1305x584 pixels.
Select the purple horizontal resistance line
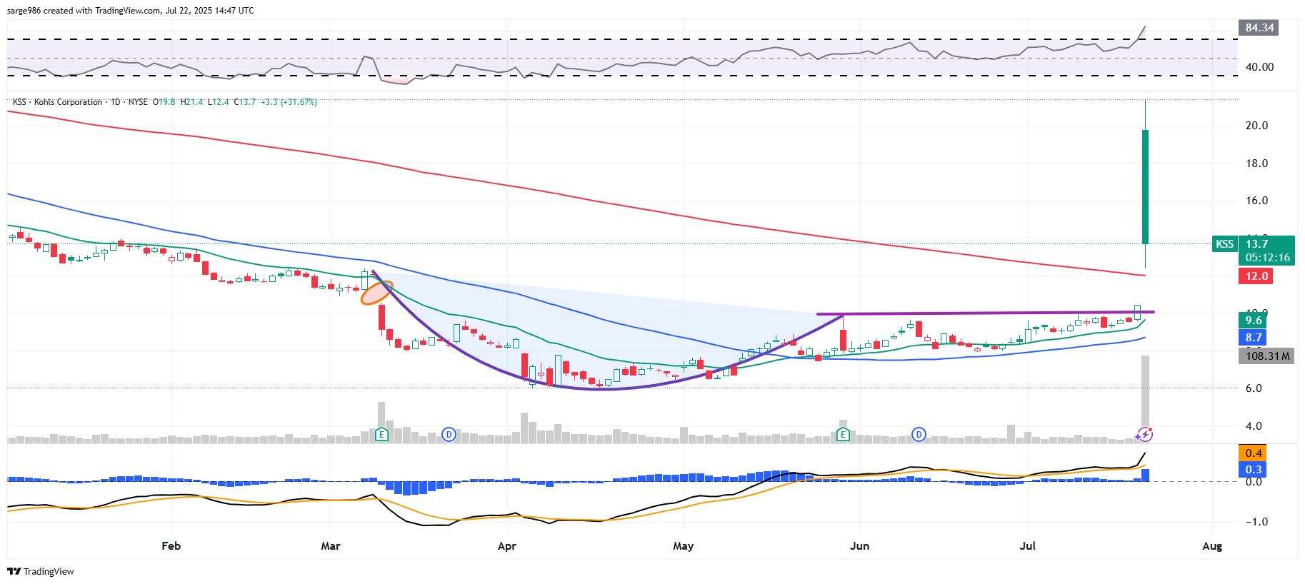click(x=986, y=313)
